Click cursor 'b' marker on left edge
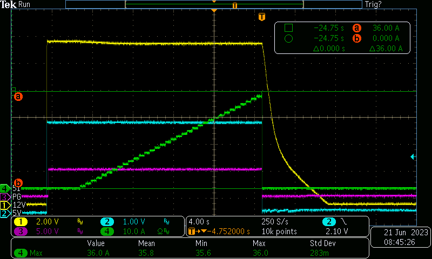The image size is (432, 259). [18, 183]
